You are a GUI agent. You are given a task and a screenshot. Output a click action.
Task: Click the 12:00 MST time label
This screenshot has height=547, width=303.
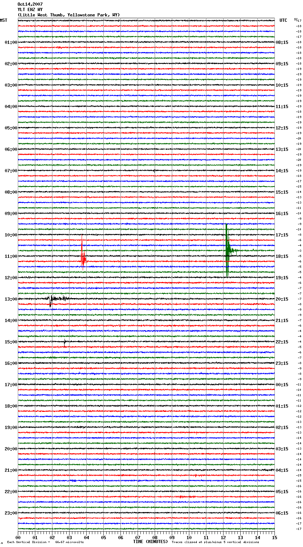[x=11, y=278]
